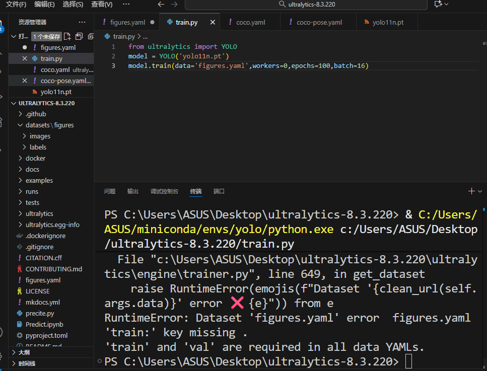Click the 1 个未保存 badge
The height and width of the screenshot is (371, 487).
46,37
